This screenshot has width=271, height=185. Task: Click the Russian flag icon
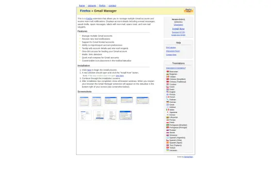click(x=168, y=130)
